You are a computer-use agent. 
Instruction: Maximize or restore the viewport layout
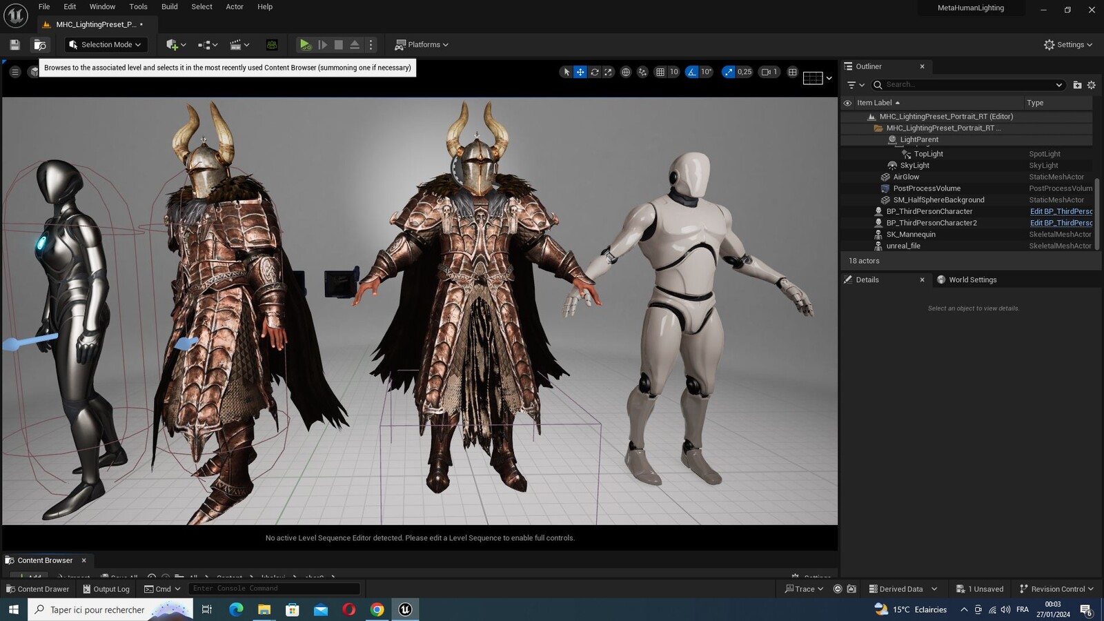click(792, 72)
